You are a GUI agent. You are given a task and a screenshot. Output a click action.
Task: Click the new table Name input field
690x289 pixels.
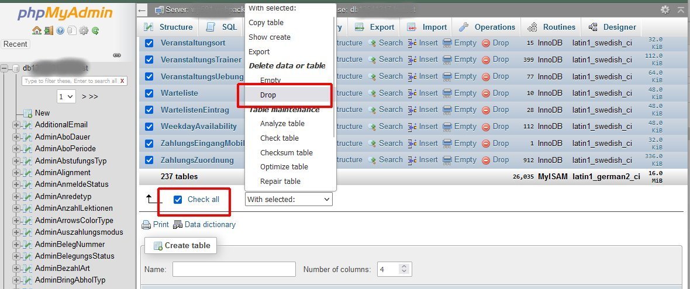[x=234, y=269]
